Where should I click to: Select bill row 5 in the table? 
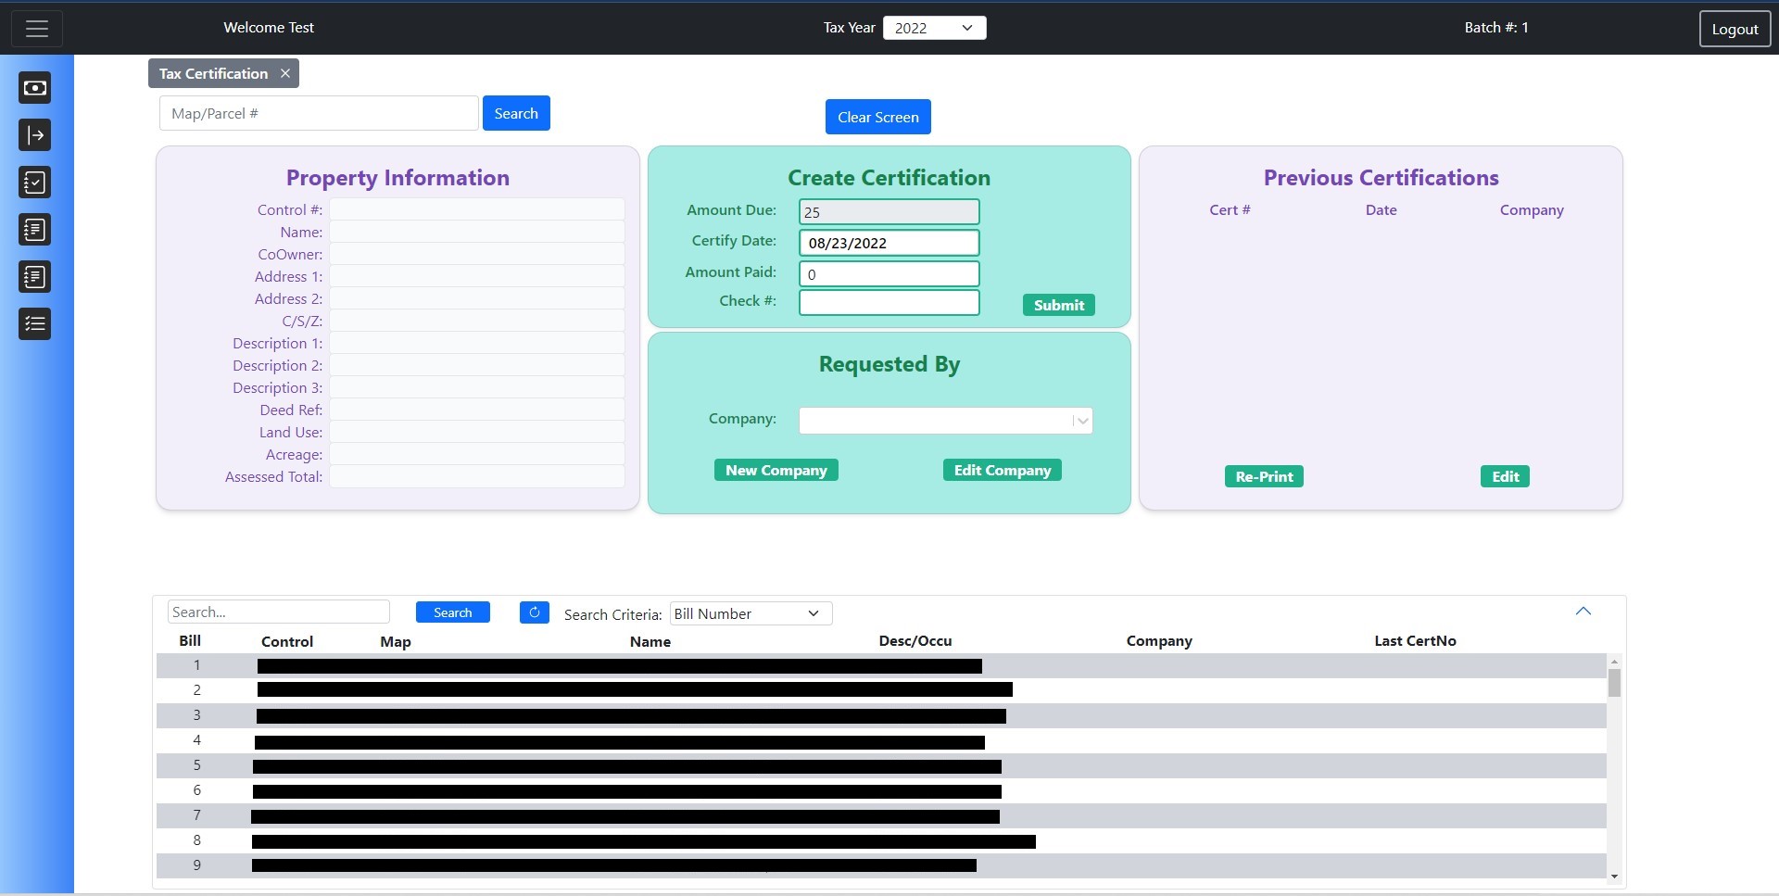tap(881, 765)
